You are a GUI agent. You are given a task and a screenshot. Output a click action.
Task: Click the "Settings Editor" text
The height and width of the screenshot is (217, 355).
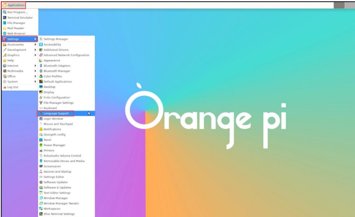click(54, 177)
